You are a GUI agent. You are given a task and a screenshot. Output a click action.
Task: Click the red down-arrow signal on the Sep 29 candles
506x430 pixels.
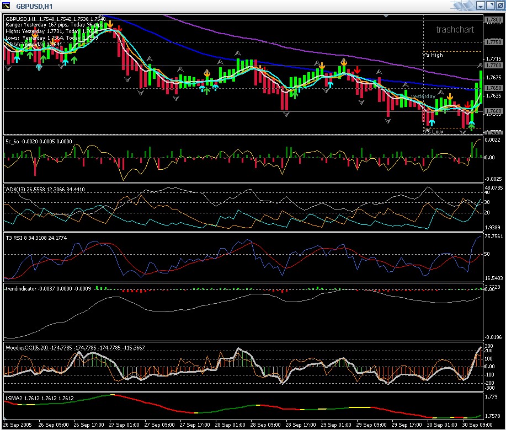[x=358, y=70]
